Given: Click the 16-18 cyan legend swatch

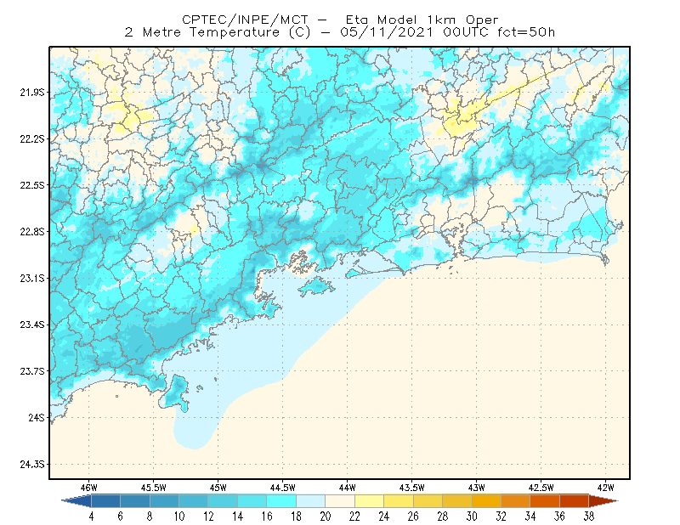Looking at the screenshot, I should point(281,501).
